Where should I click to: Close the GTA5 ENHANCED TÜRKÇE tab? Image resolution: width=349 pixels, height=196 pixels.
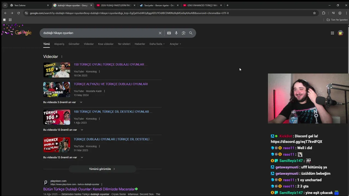tap(221, 5)
